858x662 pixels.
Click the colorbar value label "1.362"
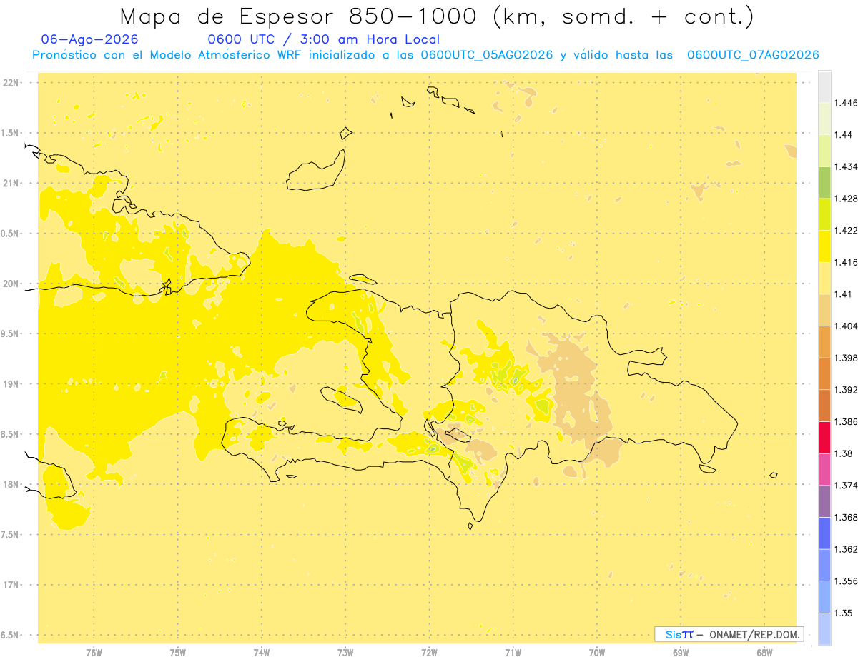click(846, 549)
